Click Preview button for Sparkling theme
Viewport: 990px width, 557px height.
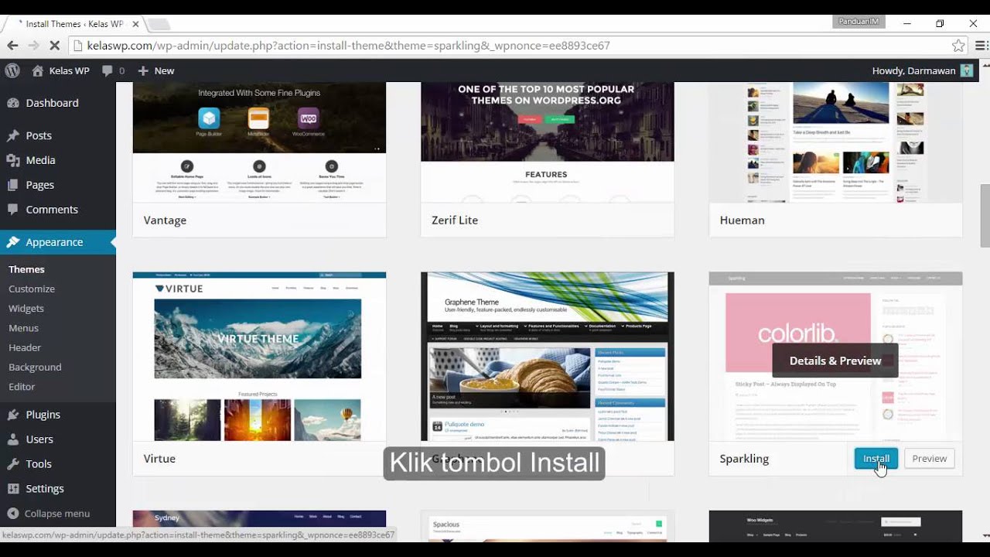click(929, 459)
